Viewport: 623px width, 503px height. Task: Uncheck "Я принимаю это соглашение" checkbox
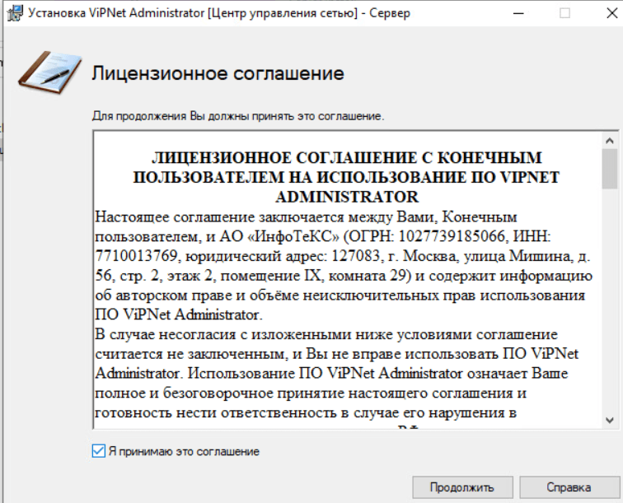(x=98, y=451)
